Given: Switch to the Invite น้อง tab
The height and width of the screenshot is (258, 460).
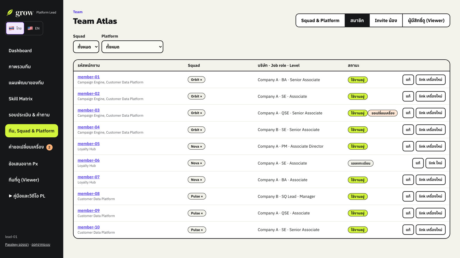Looking at the screenshot, I should point(386,20).
